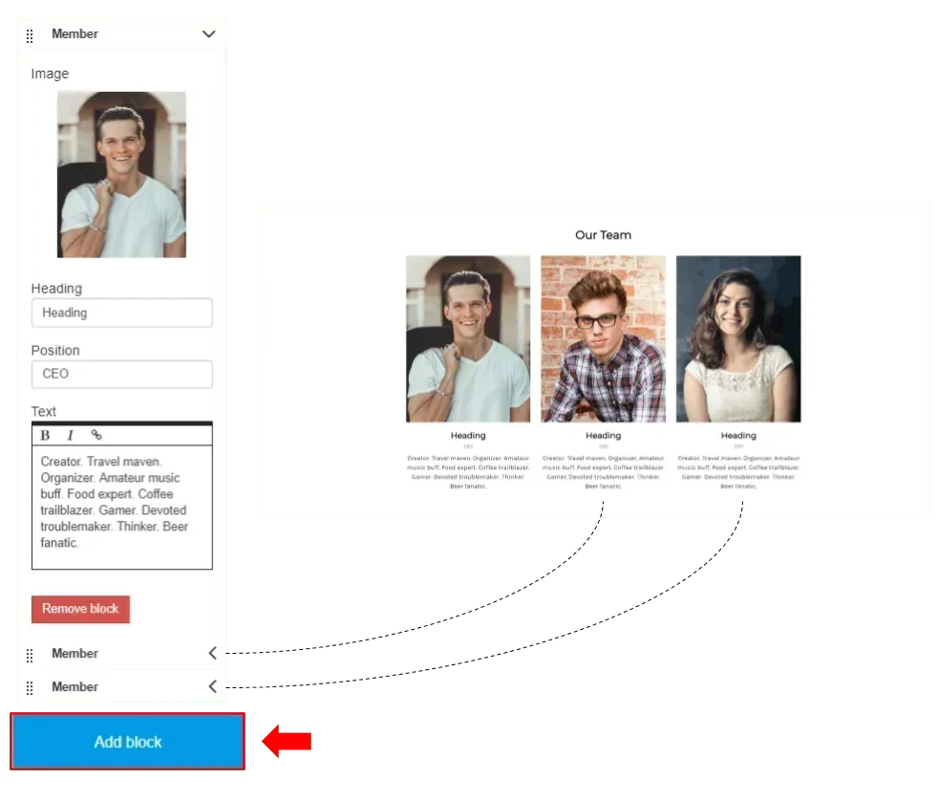Screen dimensions: 938x801
Task: Toggle italic formatting in the Text editor
Action: coord(70,435)
